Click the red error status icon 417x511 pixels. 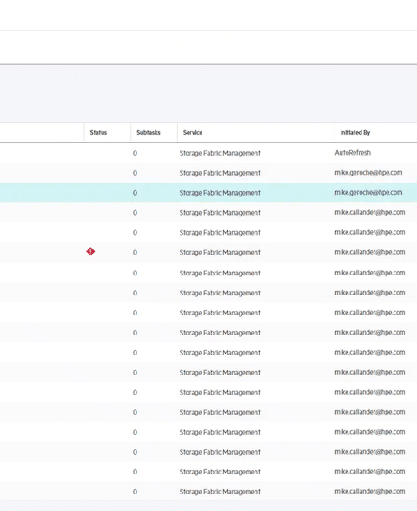90,252
